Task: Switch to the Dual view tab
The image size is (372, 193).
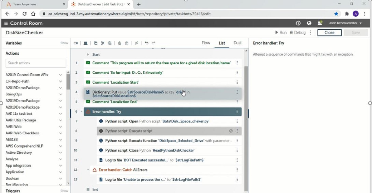Action: tap(237, 43)
